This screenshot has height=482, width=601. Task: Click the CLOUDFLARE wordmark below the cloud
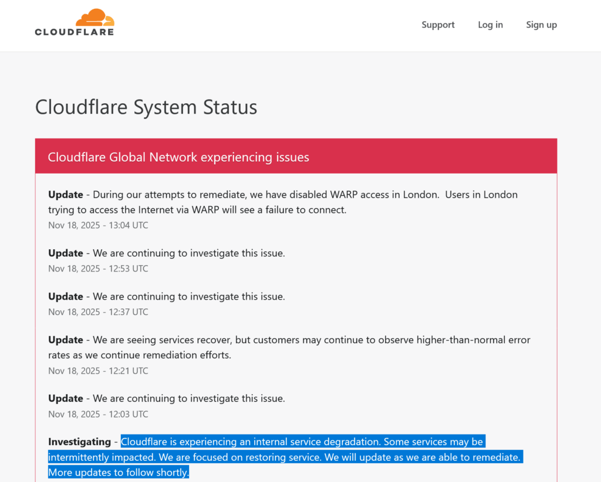coord(74,32)
